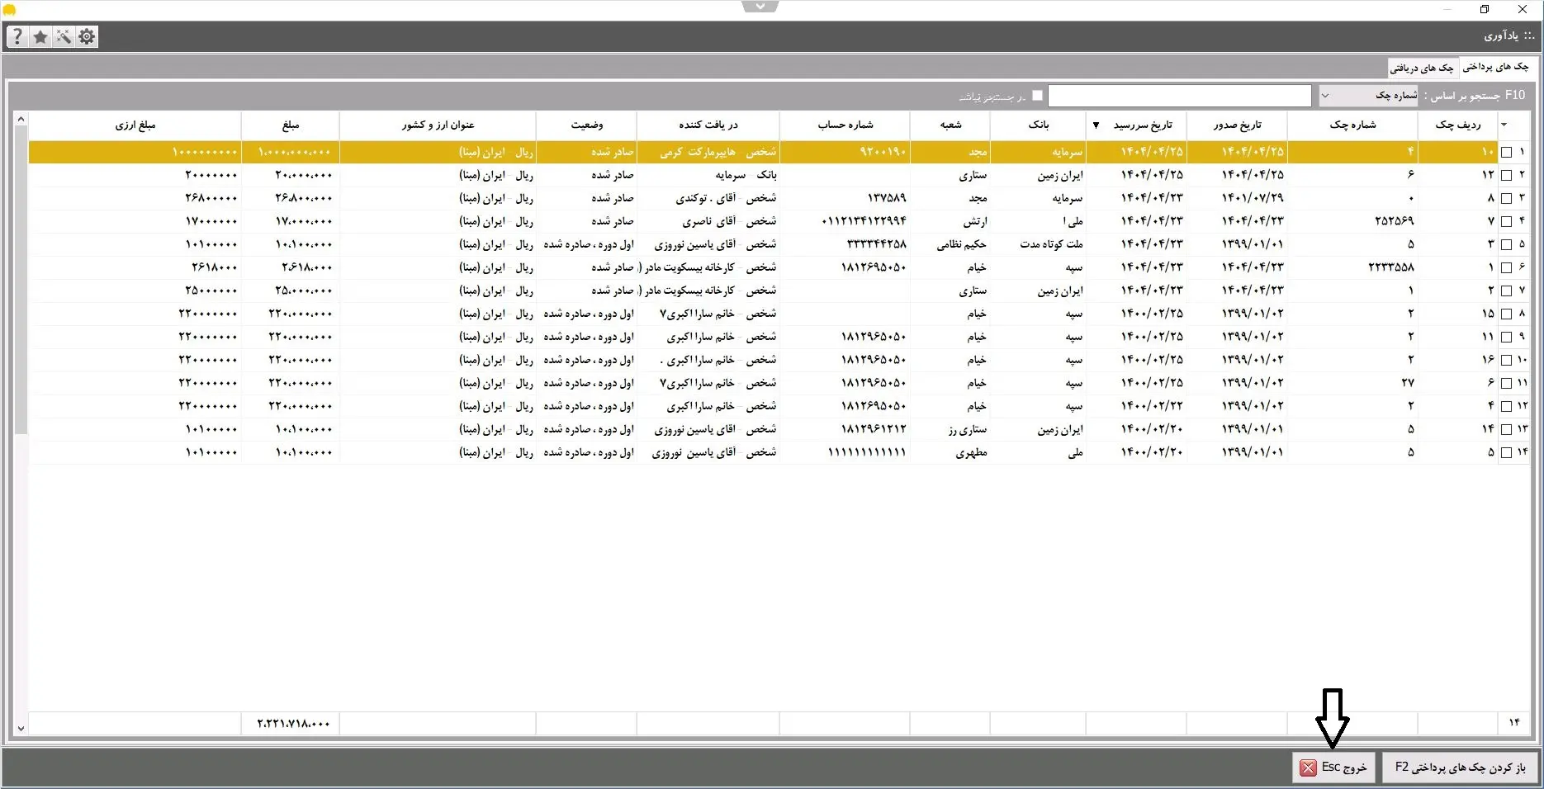This screenshot has height=789, width=1544.
Task: Open settings via the gear icon
Action: (x=87, y=36)
